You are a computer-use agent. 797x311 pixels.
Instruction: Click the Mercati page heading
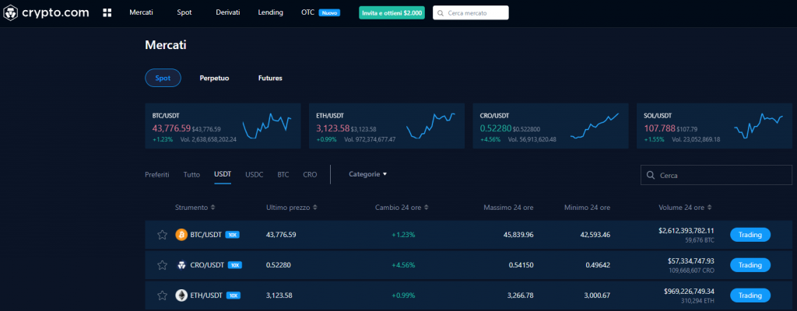pos(166,45)
